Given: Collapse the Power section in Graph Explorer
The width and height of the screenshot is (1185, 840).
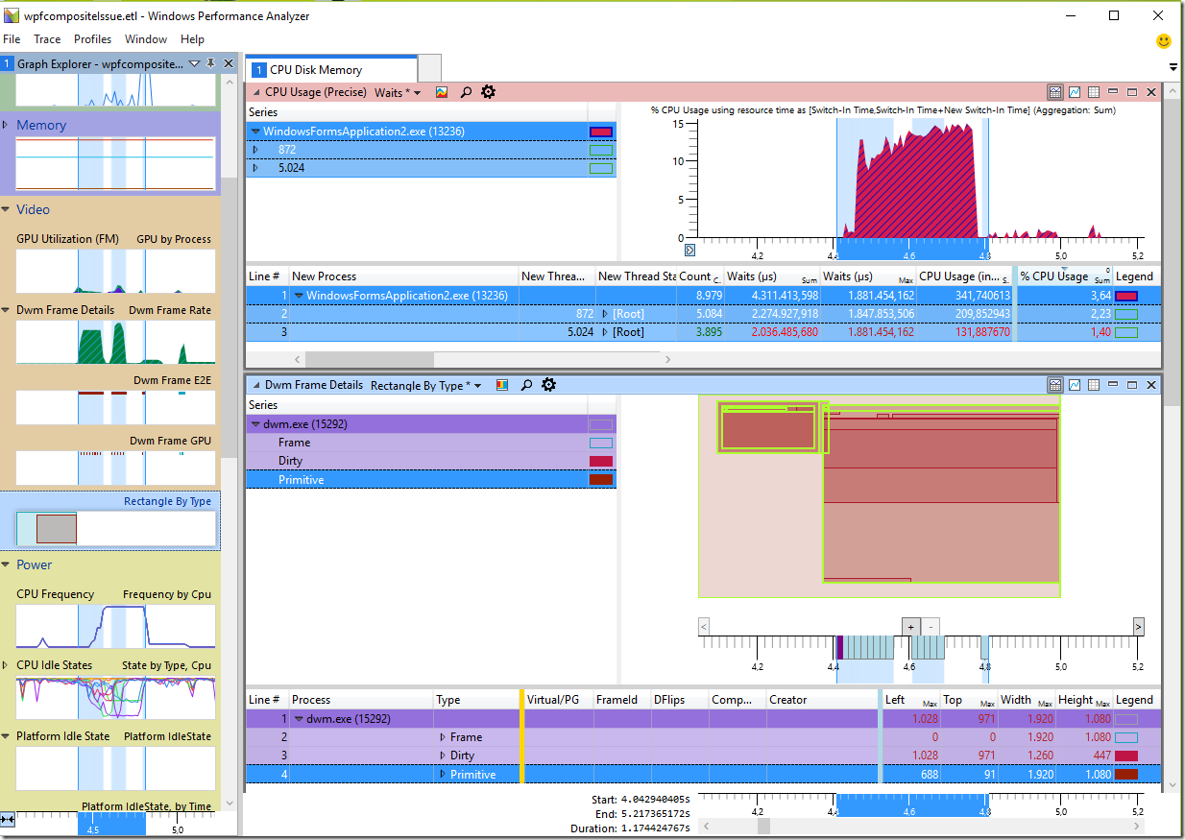Looking at the screenshot, I should point(6,564).
